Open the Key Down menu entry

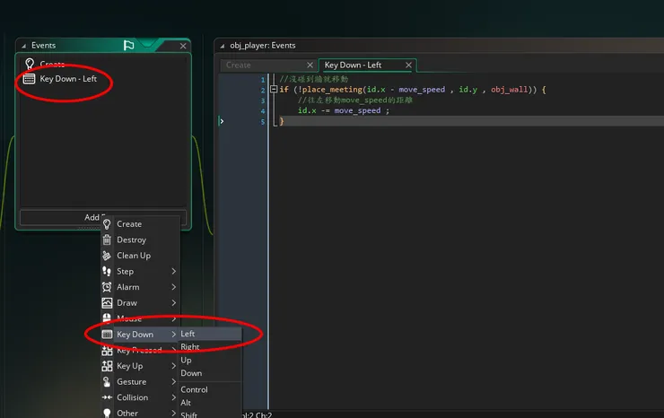coord(140,335)
